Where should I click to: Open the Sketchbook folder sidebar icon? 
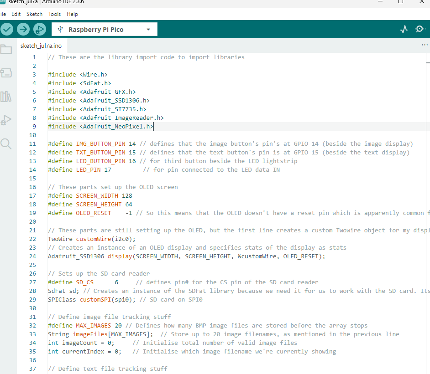[x=6, y=50]
